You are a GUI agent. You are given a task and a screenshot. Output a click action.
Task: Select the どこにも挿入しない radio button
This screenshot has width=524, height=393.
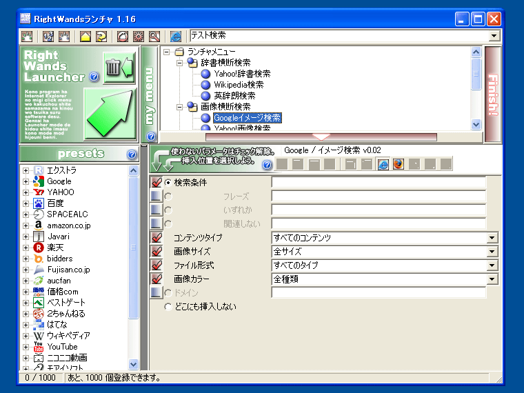[168, 306]
